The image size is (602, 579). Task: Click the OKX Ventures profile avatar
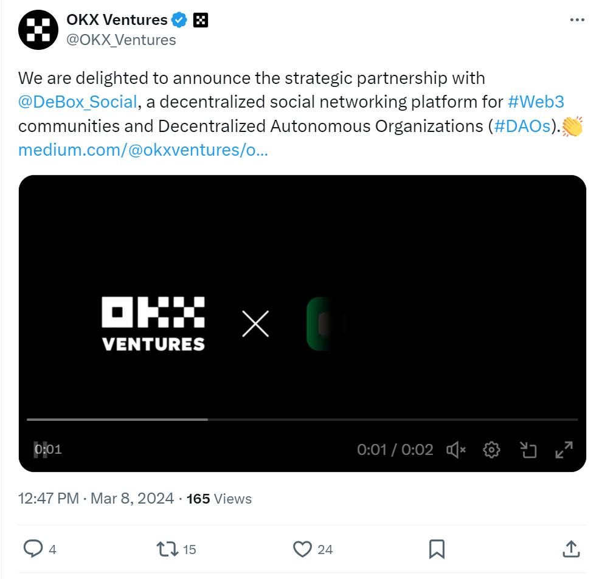[38, 30]
